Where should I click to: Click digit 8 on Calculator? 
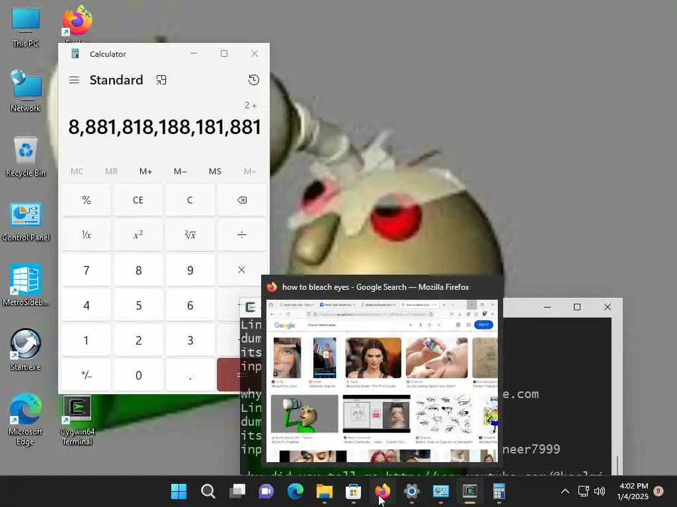pyautogui.click(x=138, y=270)
